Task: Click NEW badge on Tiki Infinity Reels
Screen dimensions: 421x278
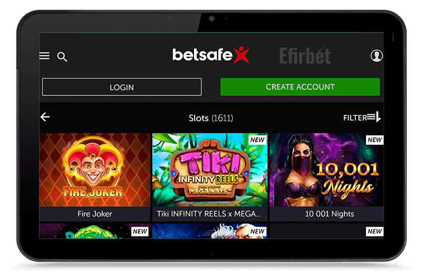Action: point(258,140)
